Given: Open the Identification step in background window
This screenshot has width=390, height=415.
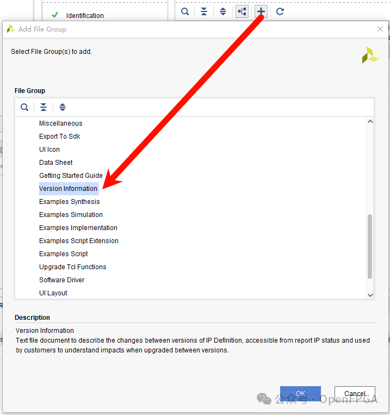Looking at the screenshot, I should 85,16.
